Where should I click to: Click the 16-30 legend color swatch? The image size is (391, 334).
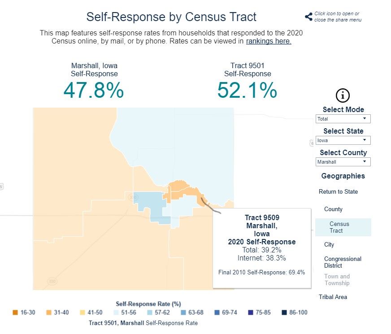coord(15,312)
